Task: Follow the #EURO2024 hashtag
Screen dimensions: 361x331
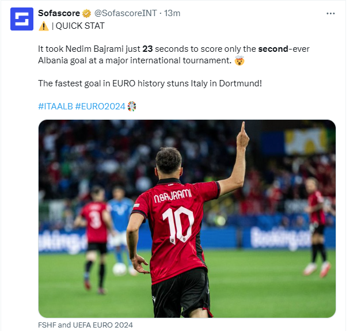Action: (x=100, y=106)
